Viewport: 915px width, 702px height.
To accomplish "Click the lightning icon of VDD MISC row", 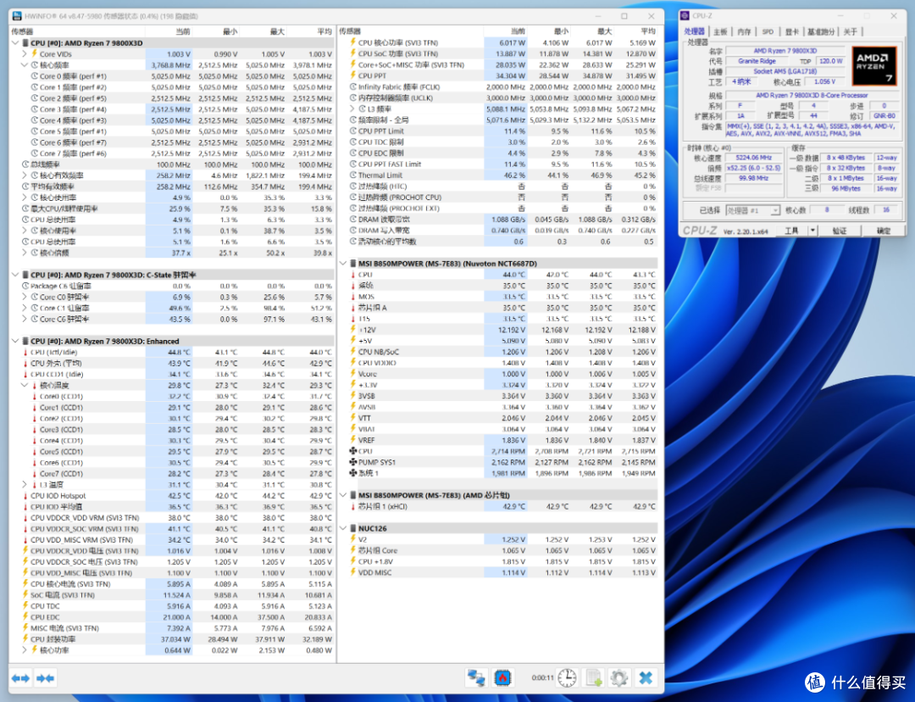I will point(353,572).
